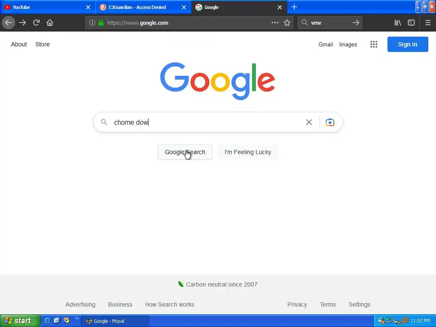
Task: Open the Safely Remove Hardware tray icon
Action: 389,321
